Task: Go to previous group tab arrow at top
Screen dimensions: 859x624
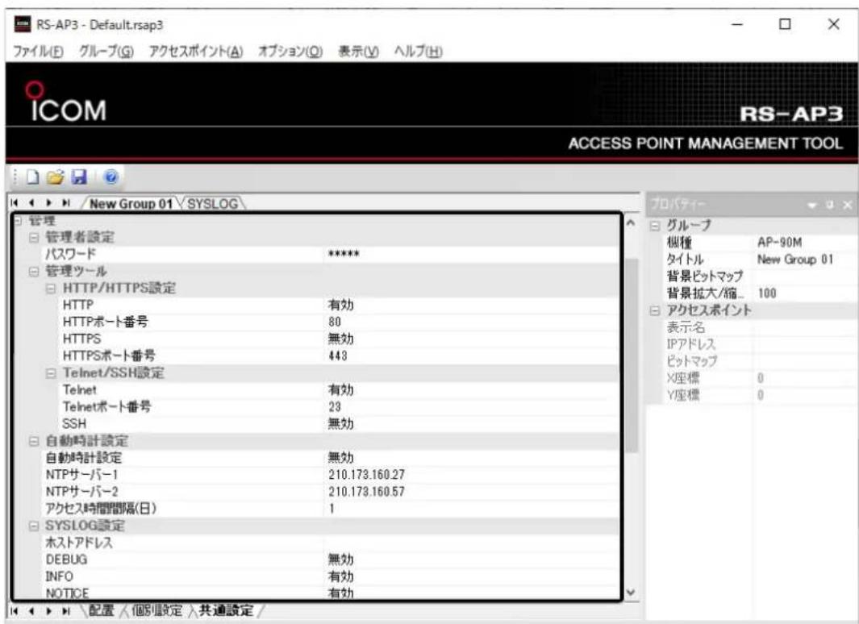Action: pyautogui.click(x=31, y=203)
